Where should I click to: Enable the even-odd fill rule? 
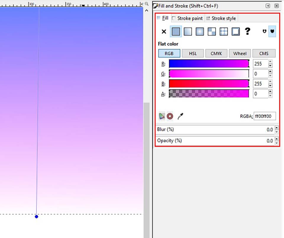[x=264, y=31]
